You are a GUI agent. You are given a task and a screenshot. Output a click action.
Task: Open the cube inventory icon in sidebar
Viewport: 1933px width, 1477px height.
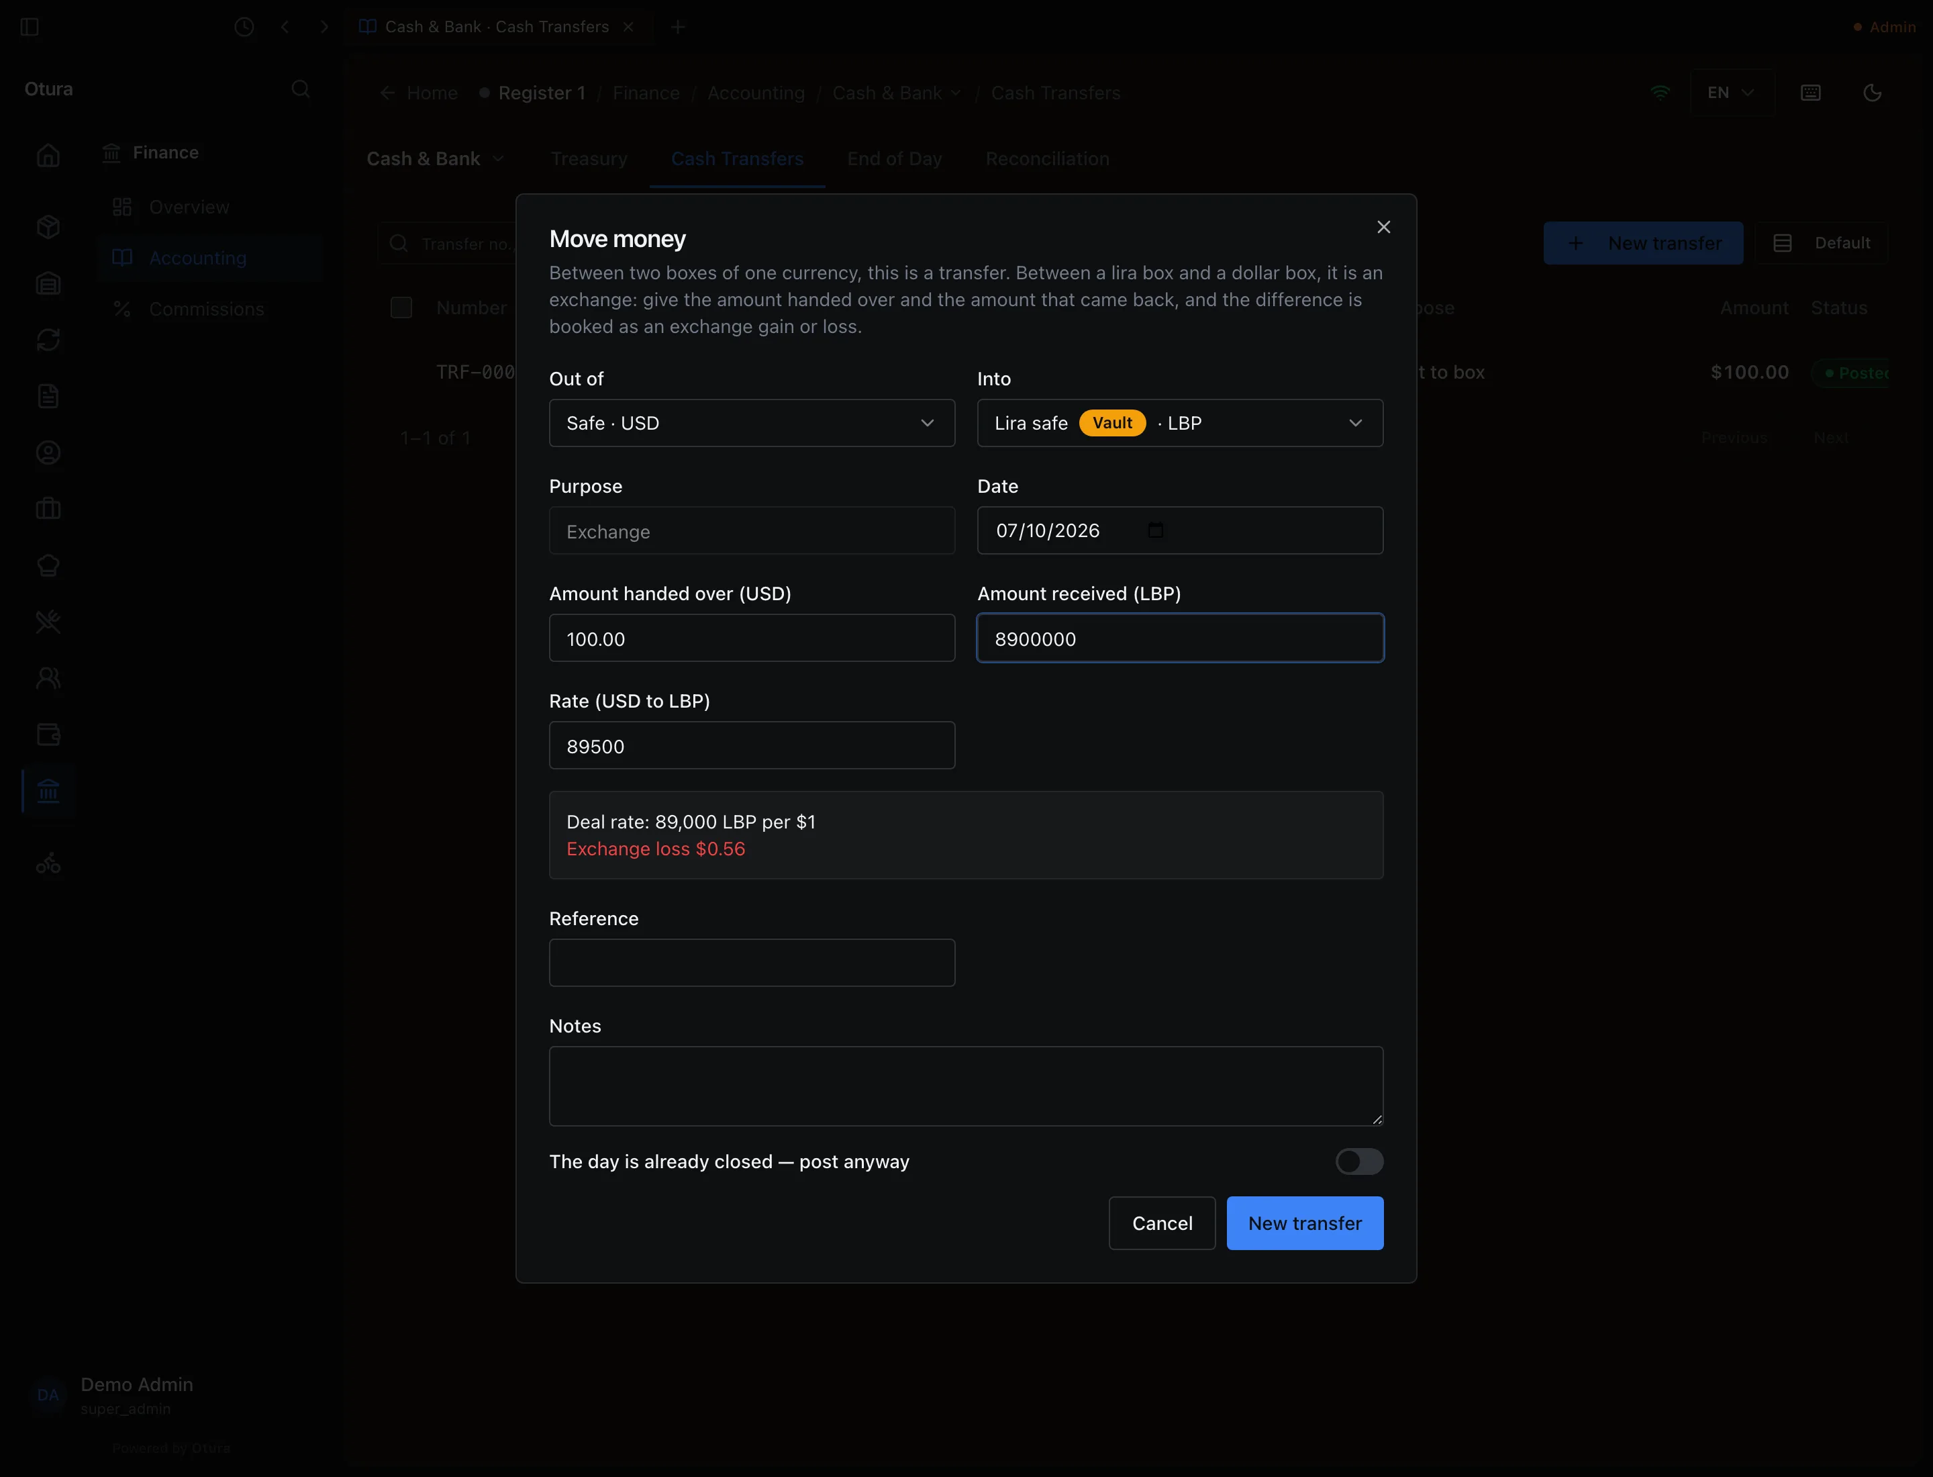tap(48, 227)
